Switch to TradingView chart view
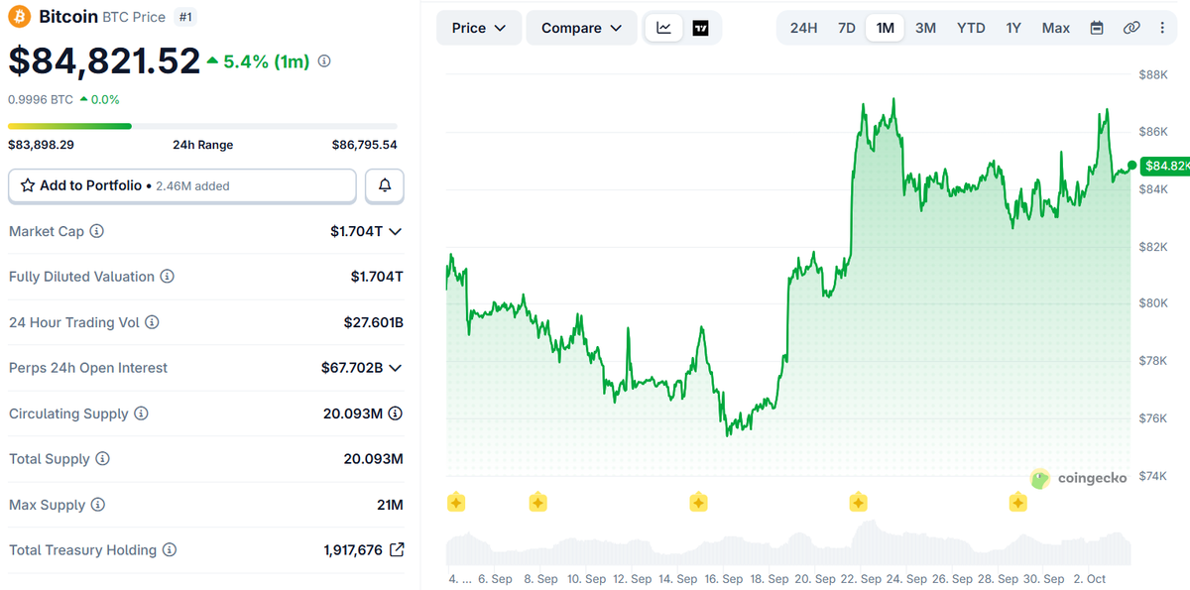 pyautogui.click(x=700, y=28)
